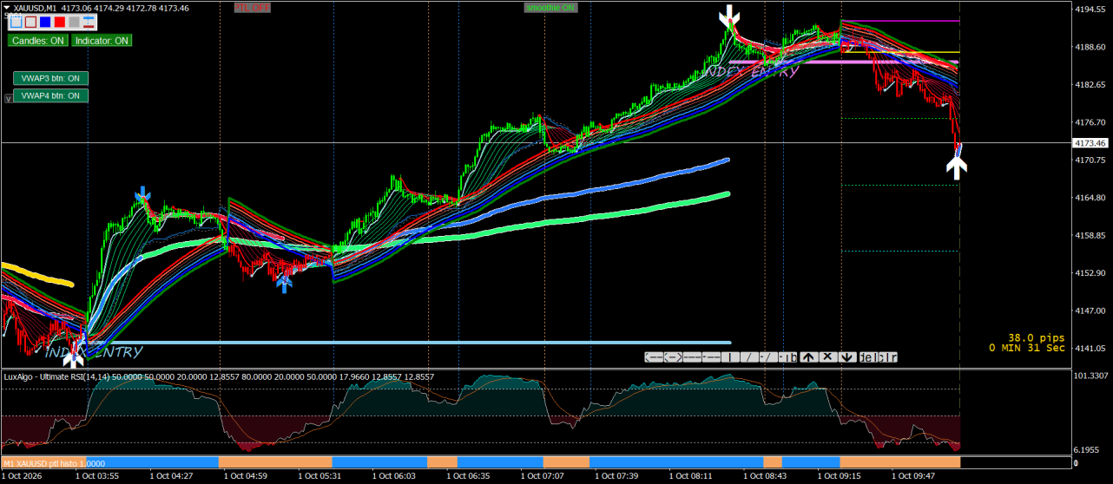
Task: Click the 'ib' drawing tool button
Action: coord(787,357)
